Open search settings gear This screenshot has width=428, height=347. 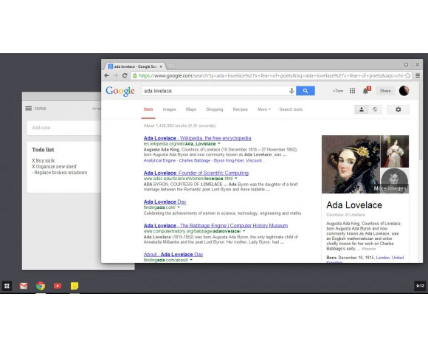[x=398, y=109]
